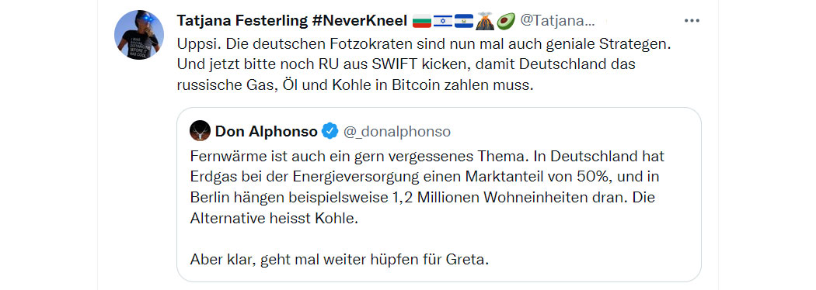816x290 pixels.
Task: Open Tatjana Festerling #NeverKneel profile name
Action: point(292,21)
